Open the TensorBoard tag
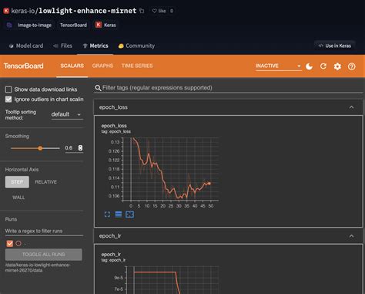Viewport: 365px width, 294px height. tap(73, 25)
